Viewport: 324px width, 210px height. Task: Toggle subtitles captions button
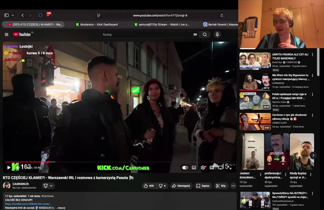click(194, 167)
